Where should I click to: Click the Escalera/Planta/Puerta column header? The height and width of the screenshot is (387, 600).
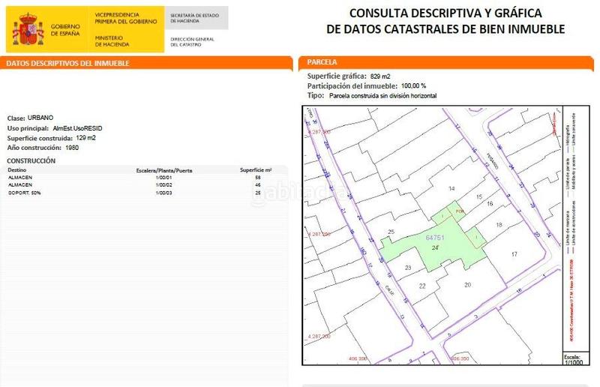pos(163,170)
